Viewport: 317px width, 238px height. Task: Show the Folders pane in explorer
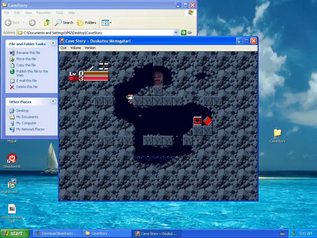pyautogui.click(x=87, y=23)
